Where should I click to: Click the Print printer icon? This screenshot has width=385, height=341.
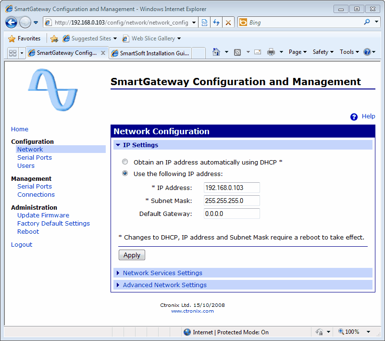[x=271, y=52]
